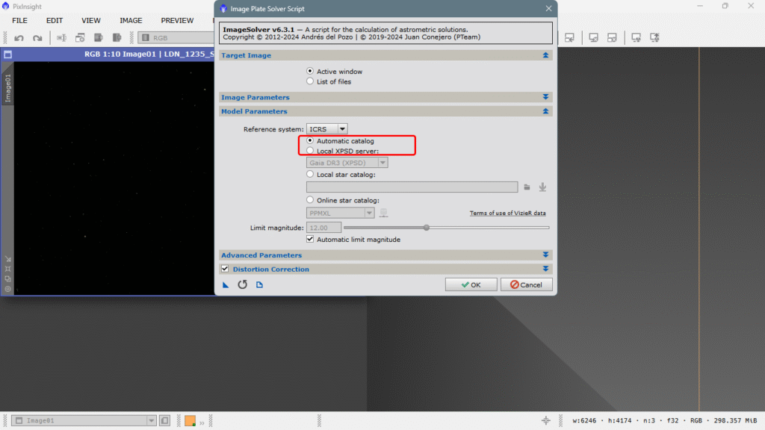Select the List of files radio button

(x=310, y=81)
